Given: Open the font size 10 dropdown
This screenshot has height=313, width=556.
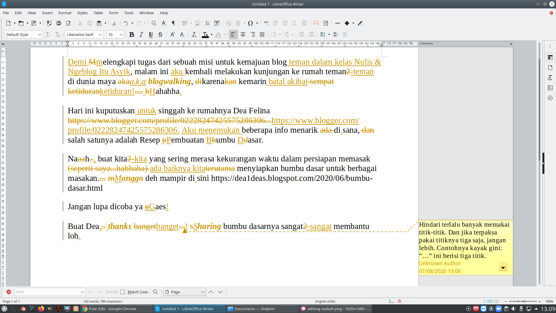Looking at the screenshot, I should click(x=121, y=34).
